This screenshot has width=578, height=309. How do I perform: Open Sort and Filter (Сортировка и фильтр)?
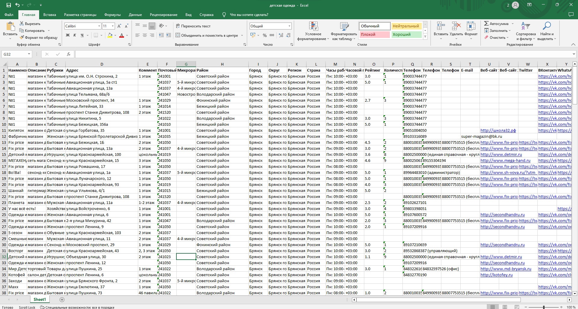tap(526, 31)
